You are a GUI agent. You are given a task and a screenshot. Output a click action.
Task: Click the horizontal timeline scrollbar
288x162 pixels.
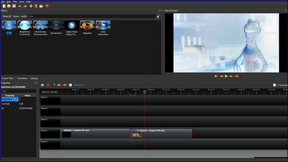tap(157, 157)
